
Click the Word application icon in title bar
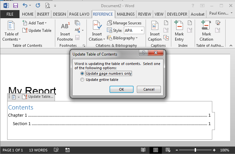6,6
